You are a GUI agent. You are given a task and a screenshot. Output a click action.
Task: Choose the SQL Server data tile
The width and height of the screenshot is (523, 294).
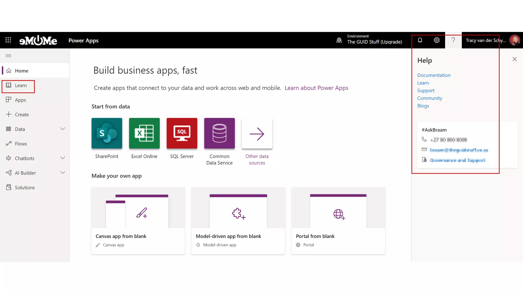point(182,133)
